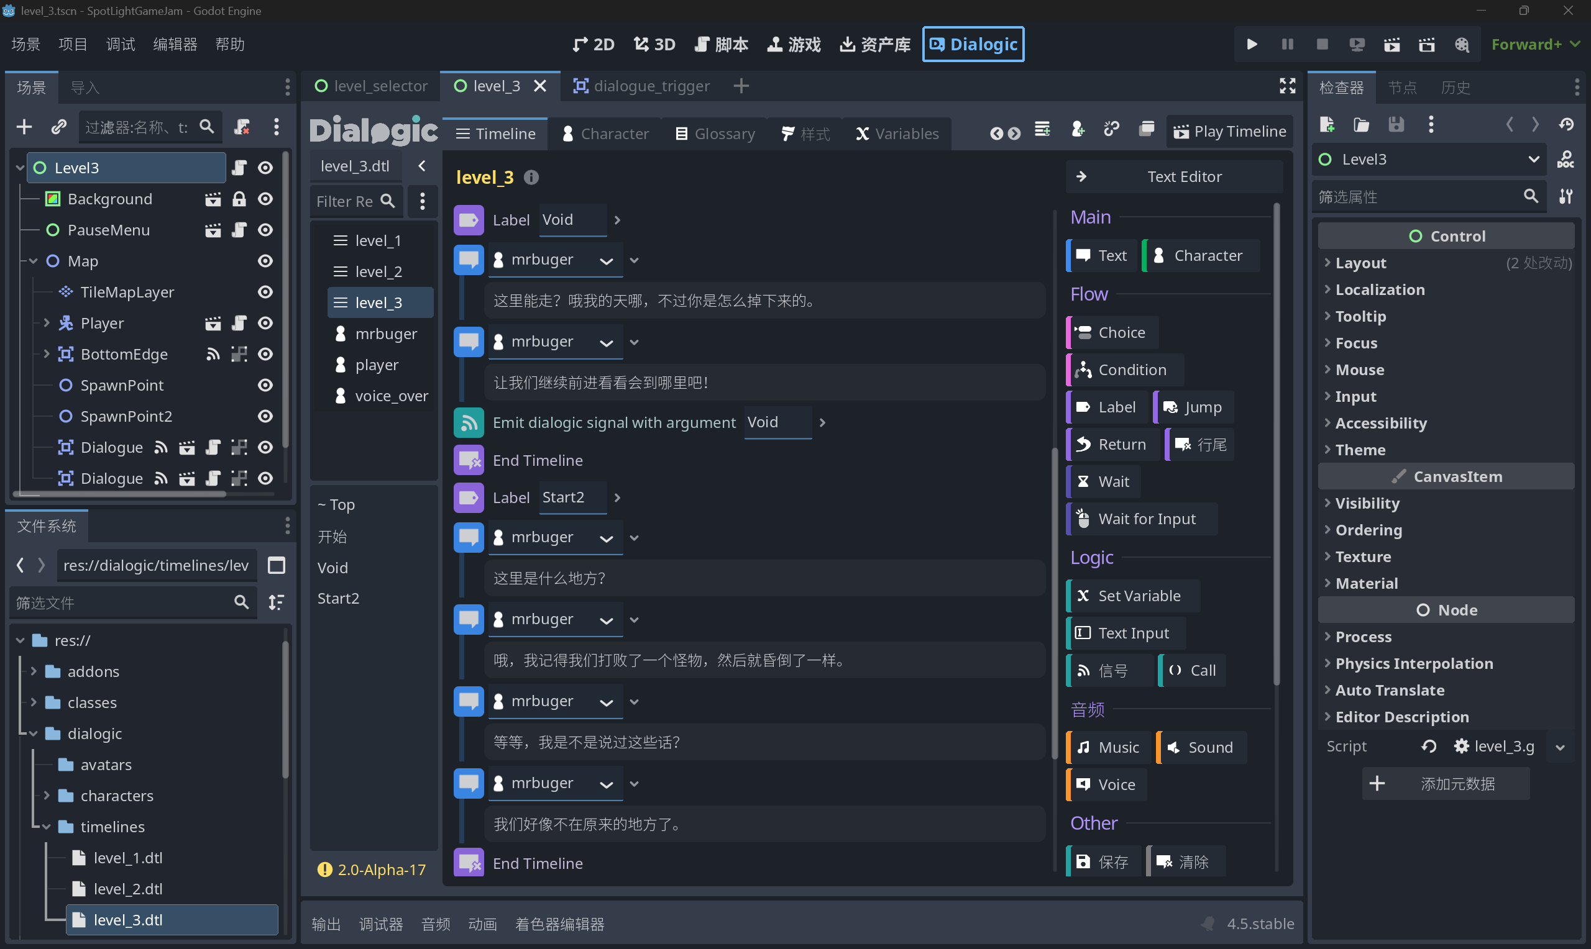Run the project from the top toolbar
This screenshot has height=949, width=1591.
click(x=1251, y=44)
